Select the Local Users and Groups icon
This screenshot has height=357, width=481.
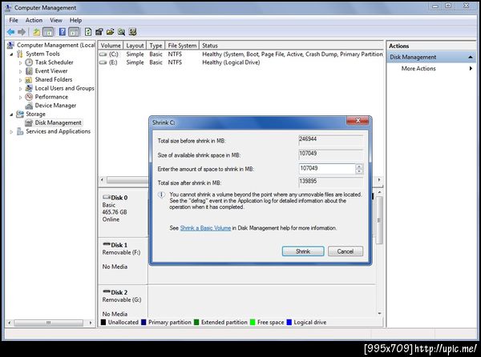[x=29, y=88]
